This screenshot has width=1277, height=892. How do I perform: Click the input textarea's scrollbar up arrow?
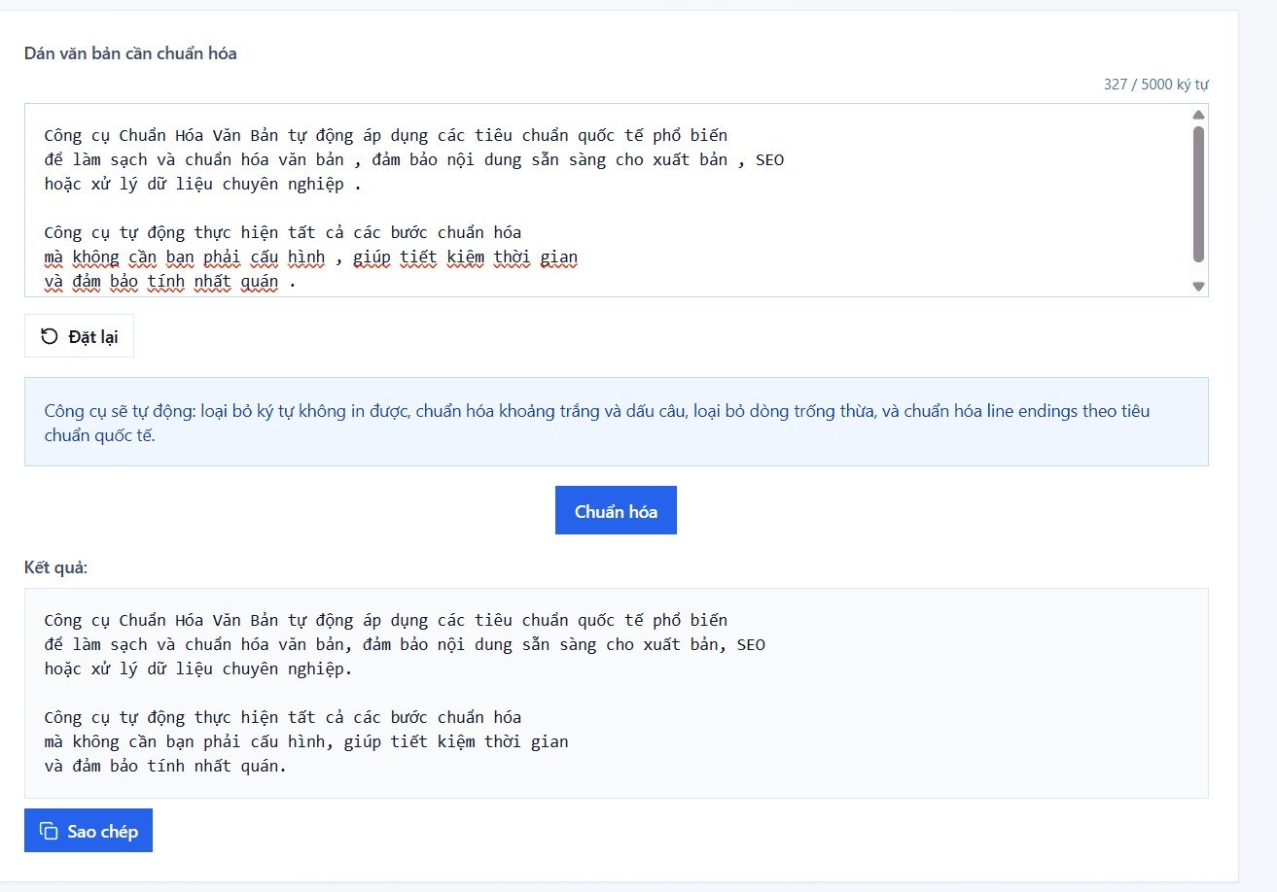point(1198,116)
